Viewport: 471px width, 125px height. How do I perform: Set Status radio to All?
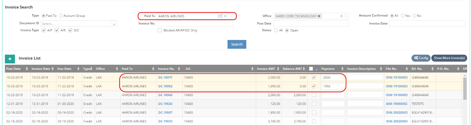276,30
